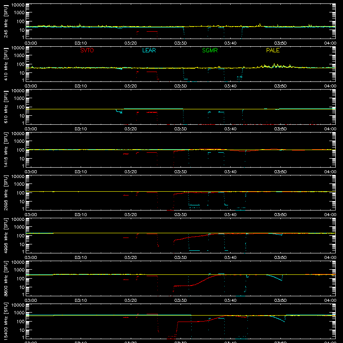Click 03:20 tick under the 2695 MHz plot
This screenshot has width=343, height=343.
(x=131, y=215)
